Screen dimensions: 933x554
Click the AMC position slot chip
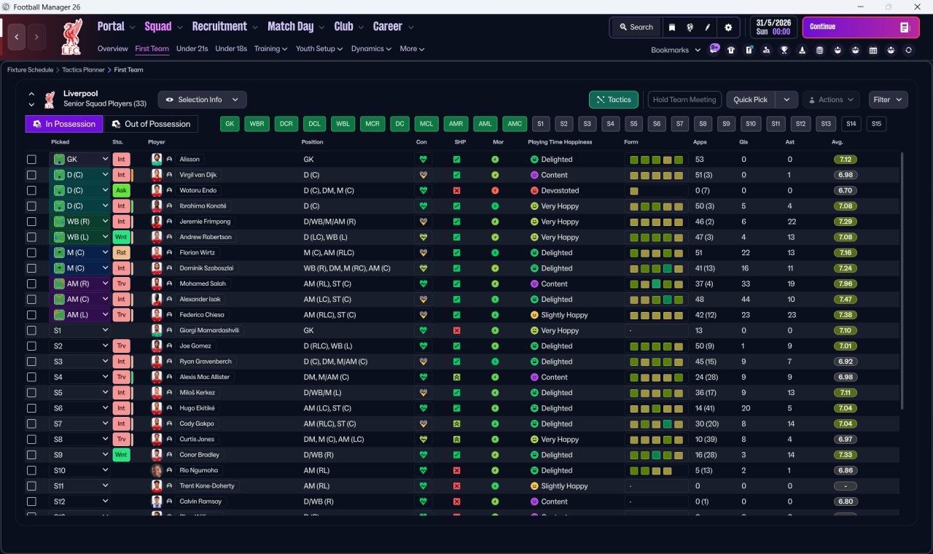click(515, 124)
